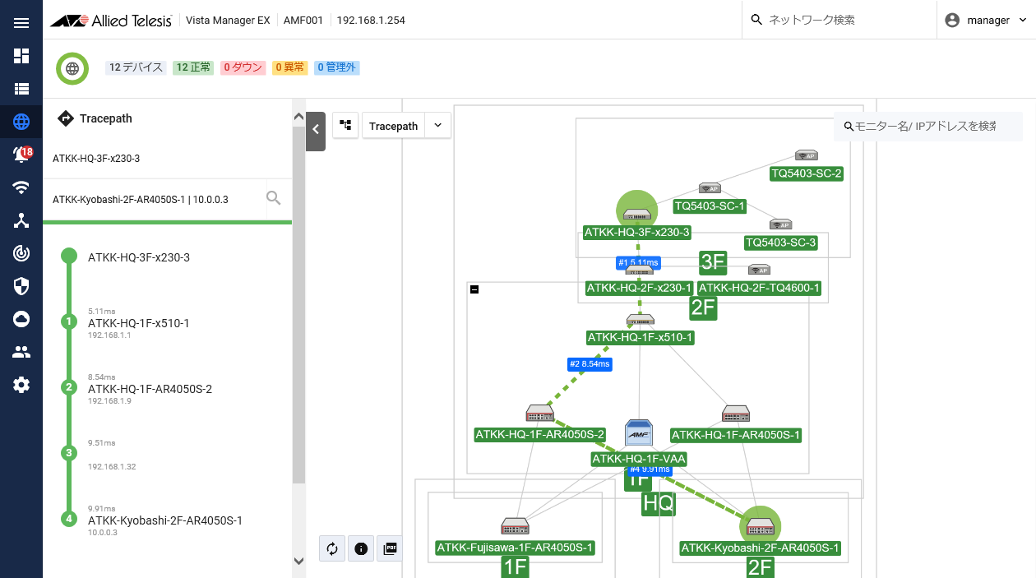Open the security shield icon

21,286
